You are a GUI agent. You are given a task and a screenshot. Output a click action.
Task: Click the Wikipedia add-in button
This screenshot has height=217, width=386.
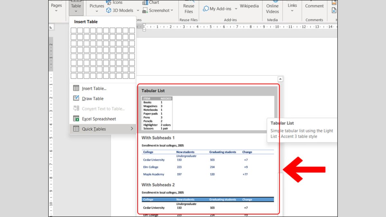click(249, 6)
